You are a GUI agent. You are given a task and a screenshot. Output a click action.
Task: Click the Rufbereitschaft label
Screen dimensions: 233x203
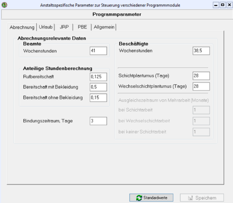pos(38,77)
